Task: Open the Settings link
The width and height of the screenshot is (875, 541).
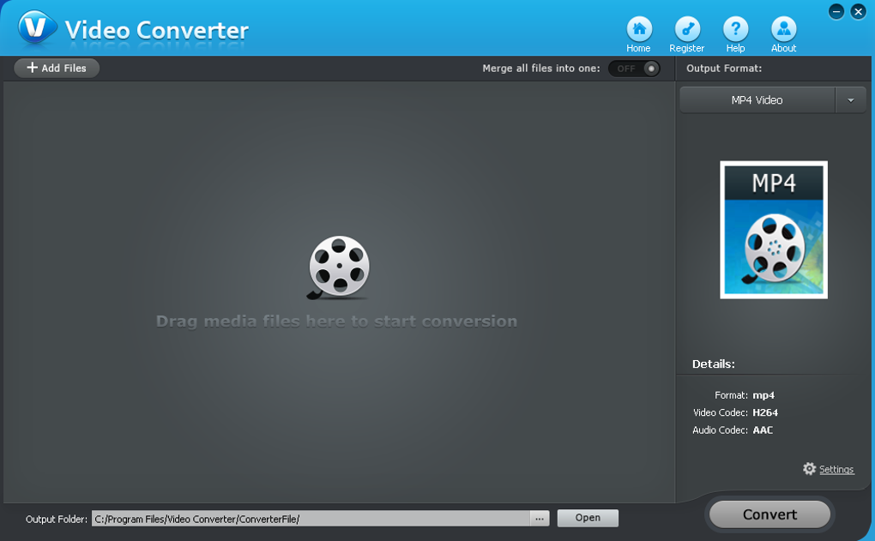Action: 836,470
